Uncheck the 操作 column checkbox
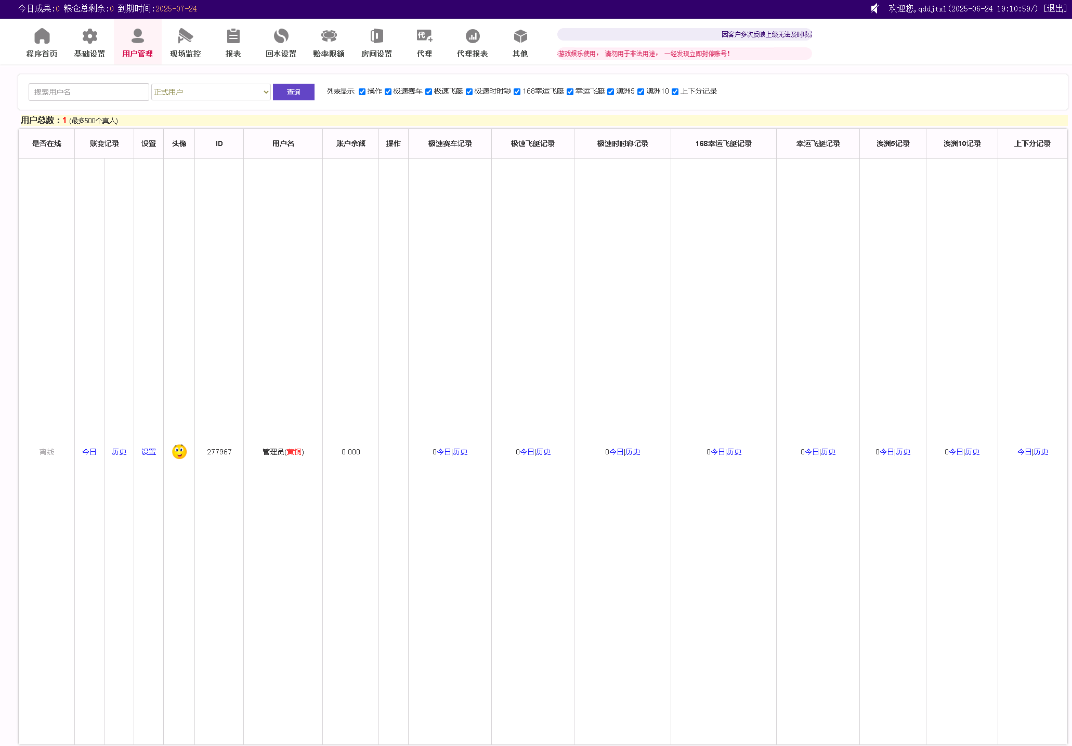The height and width of the screenshot is (746, 1072). (x=362, y=92)
